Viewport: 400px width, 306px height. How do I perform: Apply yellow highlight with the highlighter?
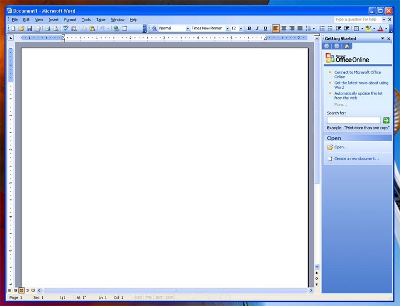click(368, 28)
